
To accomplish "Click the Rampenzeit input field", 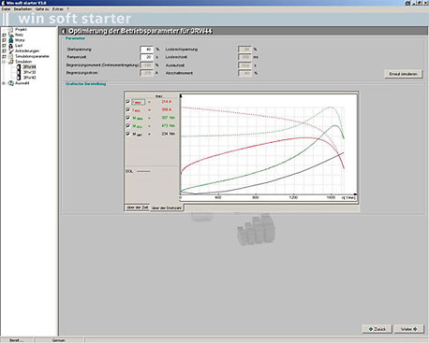I will coord(146,57).
